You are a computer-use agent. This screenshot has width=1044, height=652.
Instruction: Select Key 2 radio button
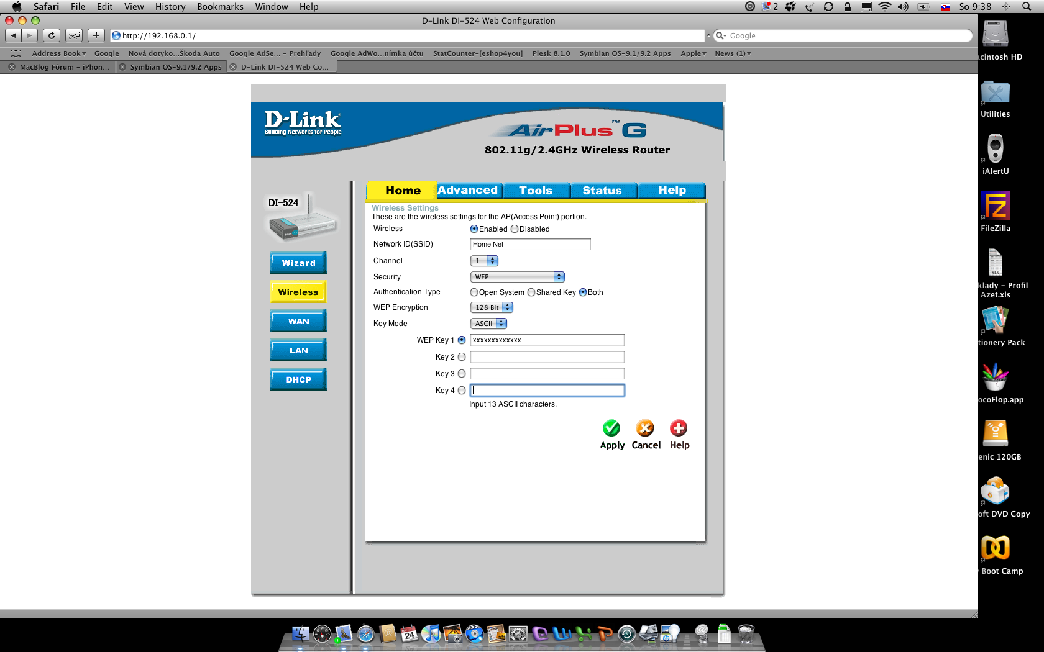[x=462, y=357]
